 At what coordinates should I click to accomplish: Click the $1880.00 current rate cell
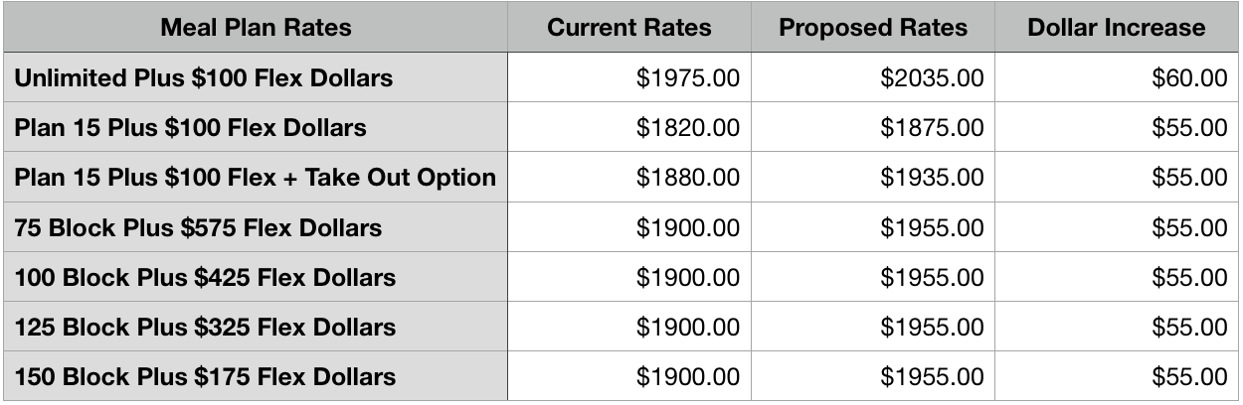coord(629,177)
